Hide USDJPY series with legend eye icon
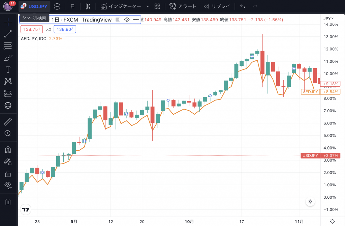The width and height of the screenshot is (345, 226). pyautogui.click(x=127, y=20)
